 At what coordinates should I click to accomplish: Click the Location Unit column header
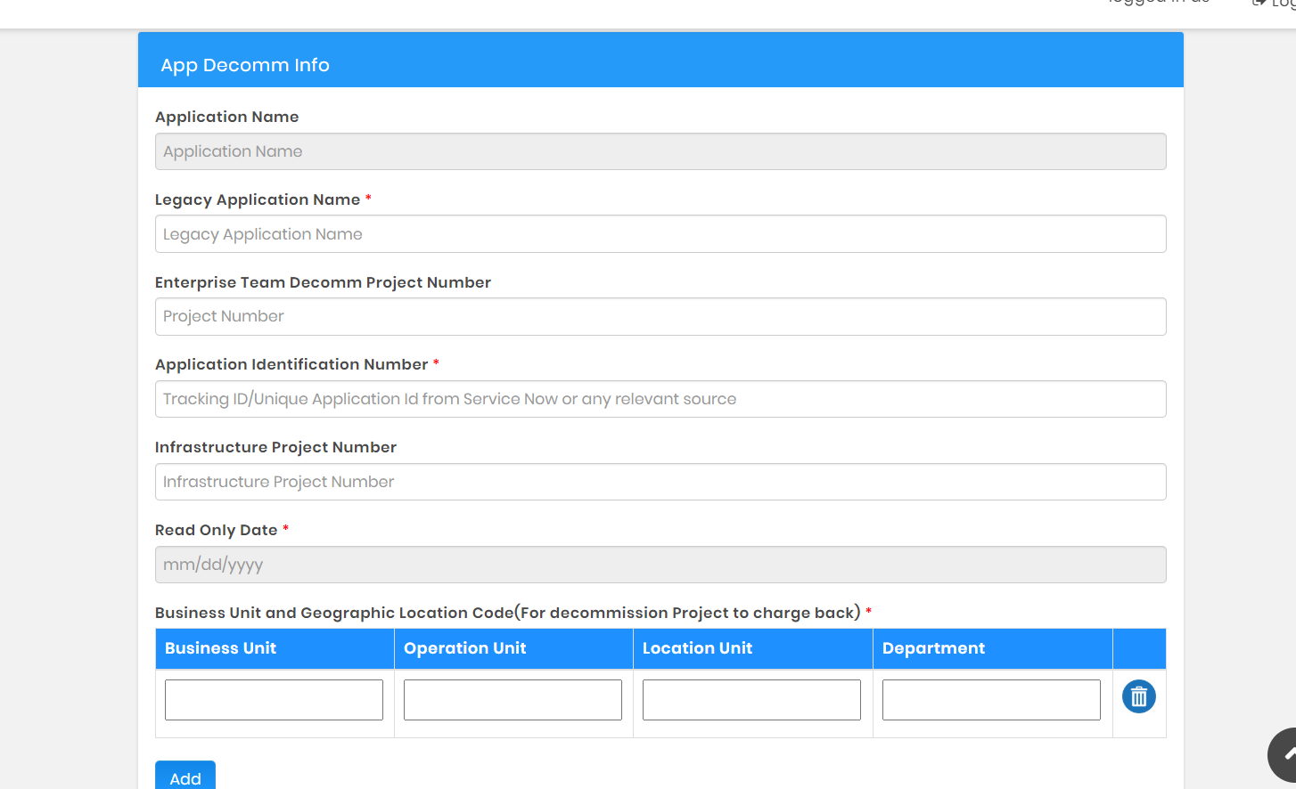[x=697, y=647]
